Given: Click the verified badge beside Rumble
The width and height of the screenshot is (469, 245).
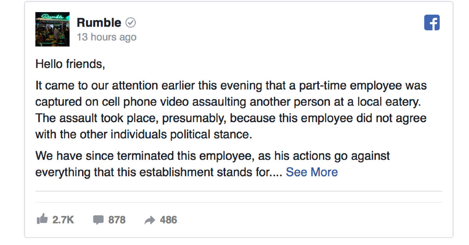Looking at the screenshot, I should 131,23.
